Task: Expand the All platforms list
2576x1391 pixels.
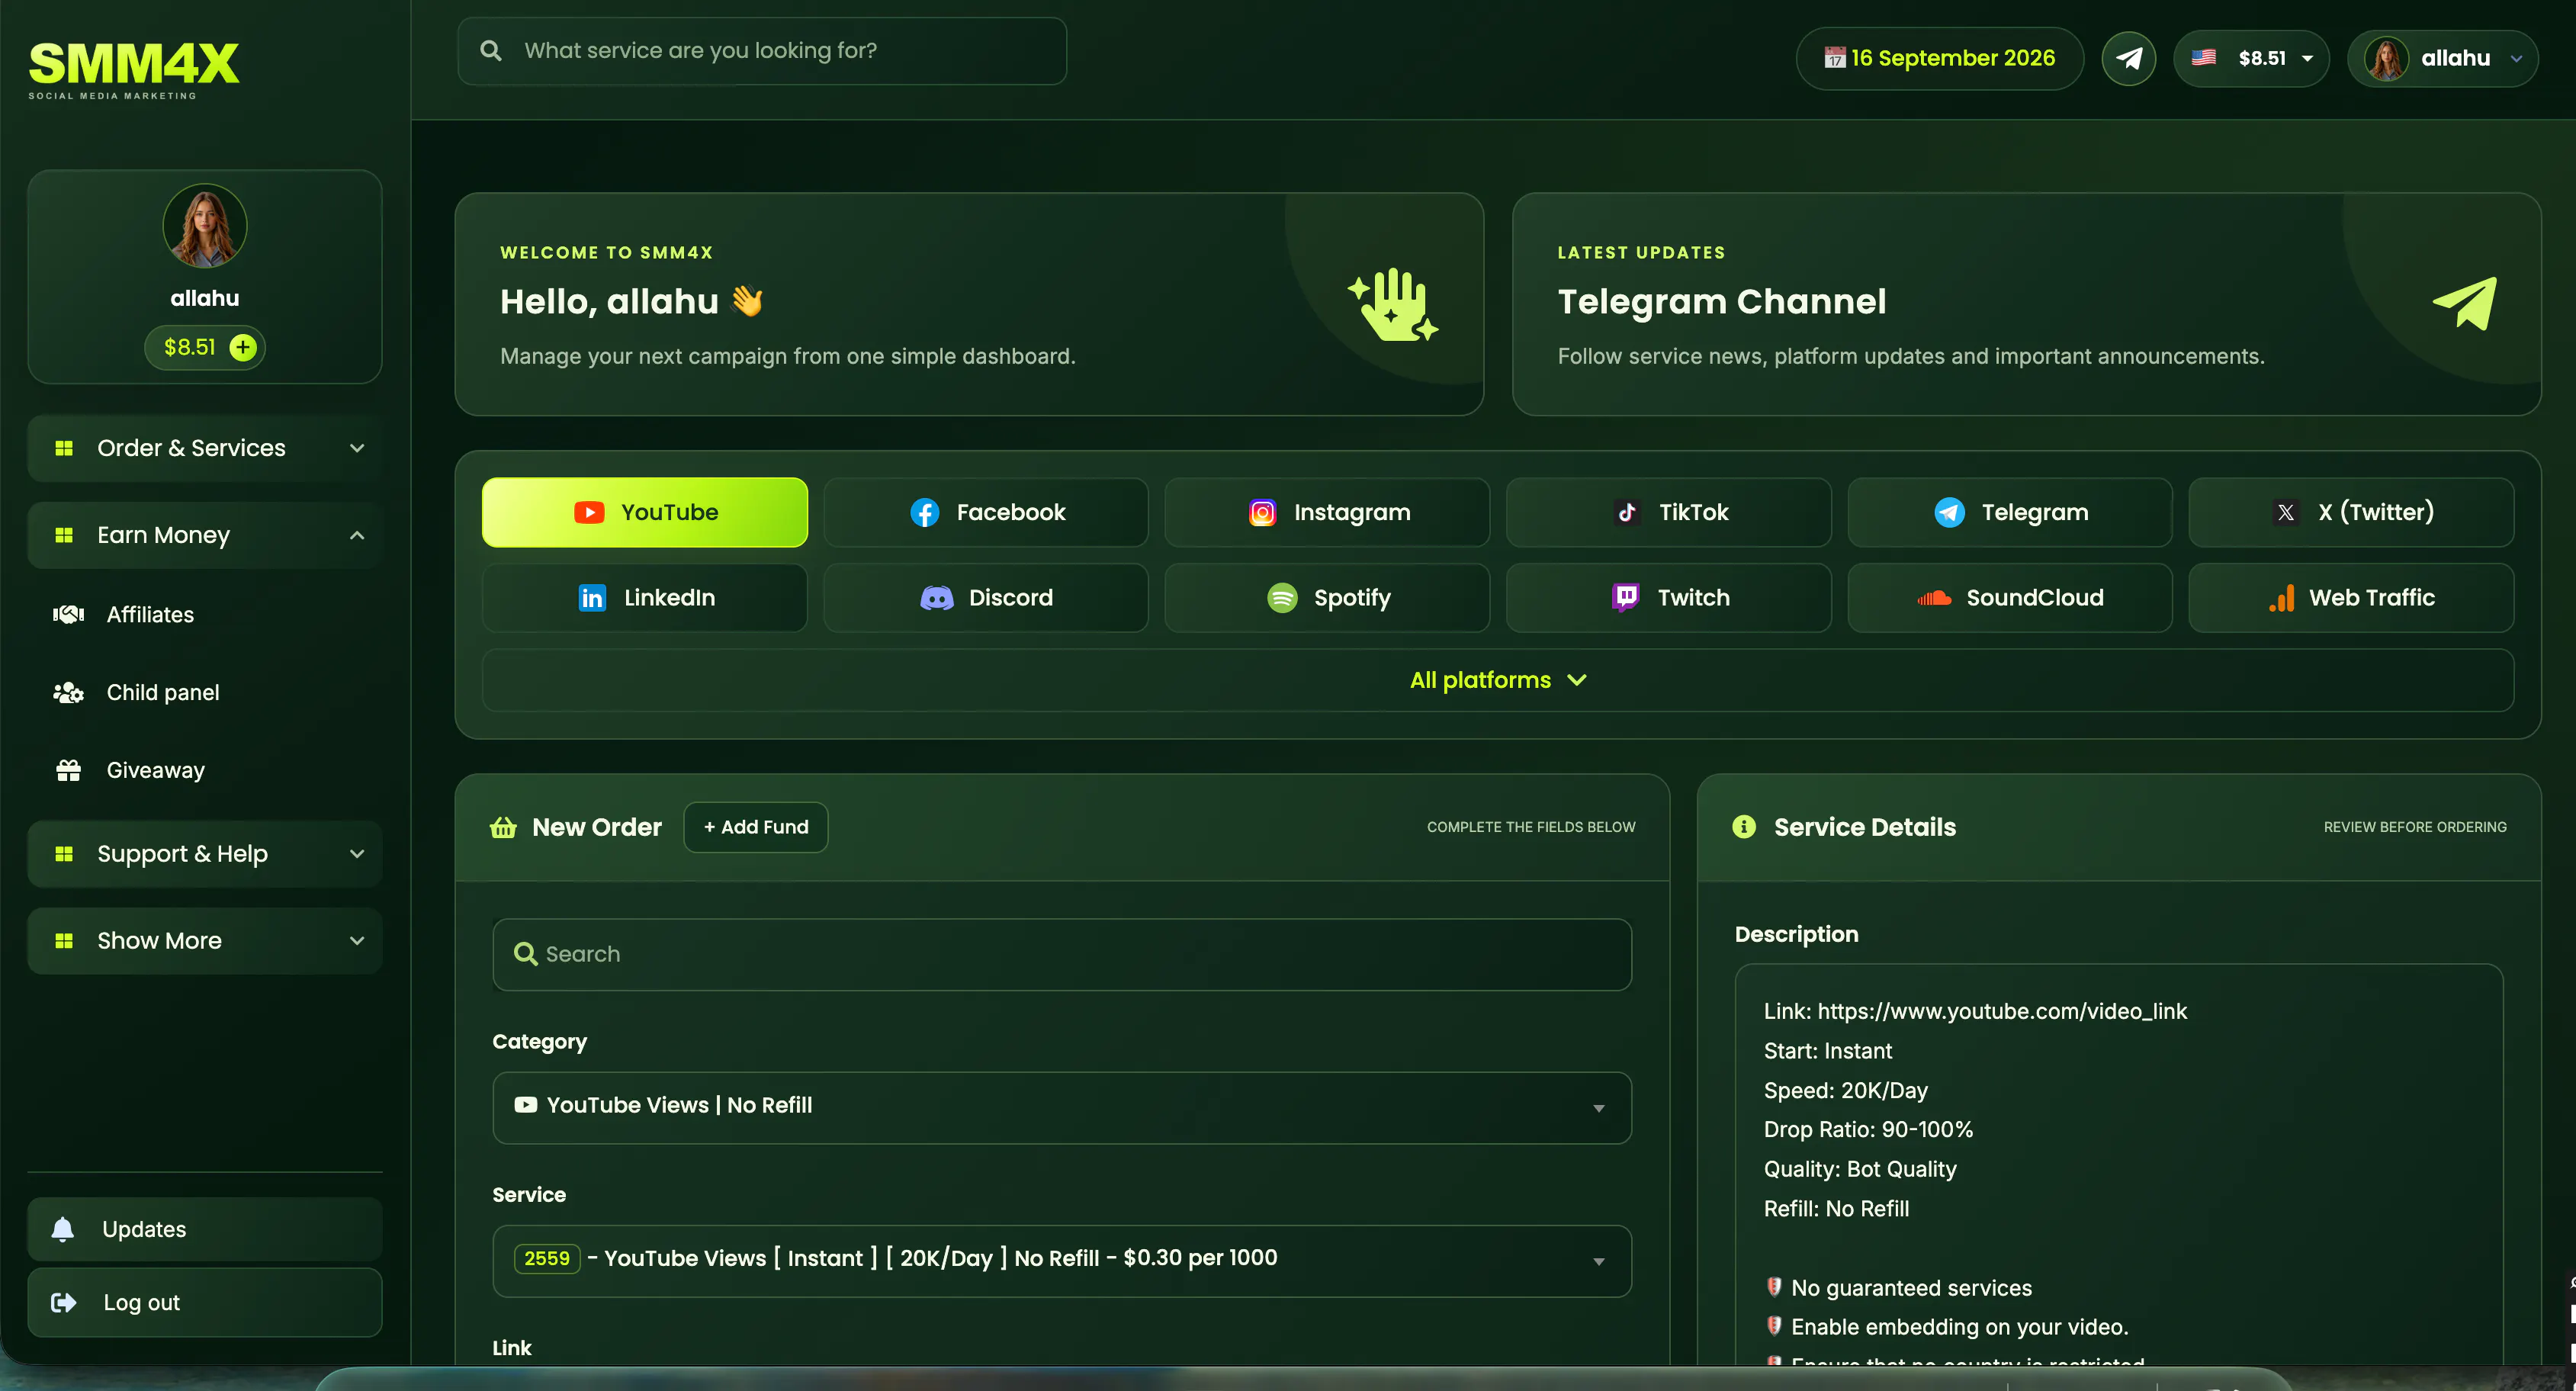Action: click(1498, 680)
